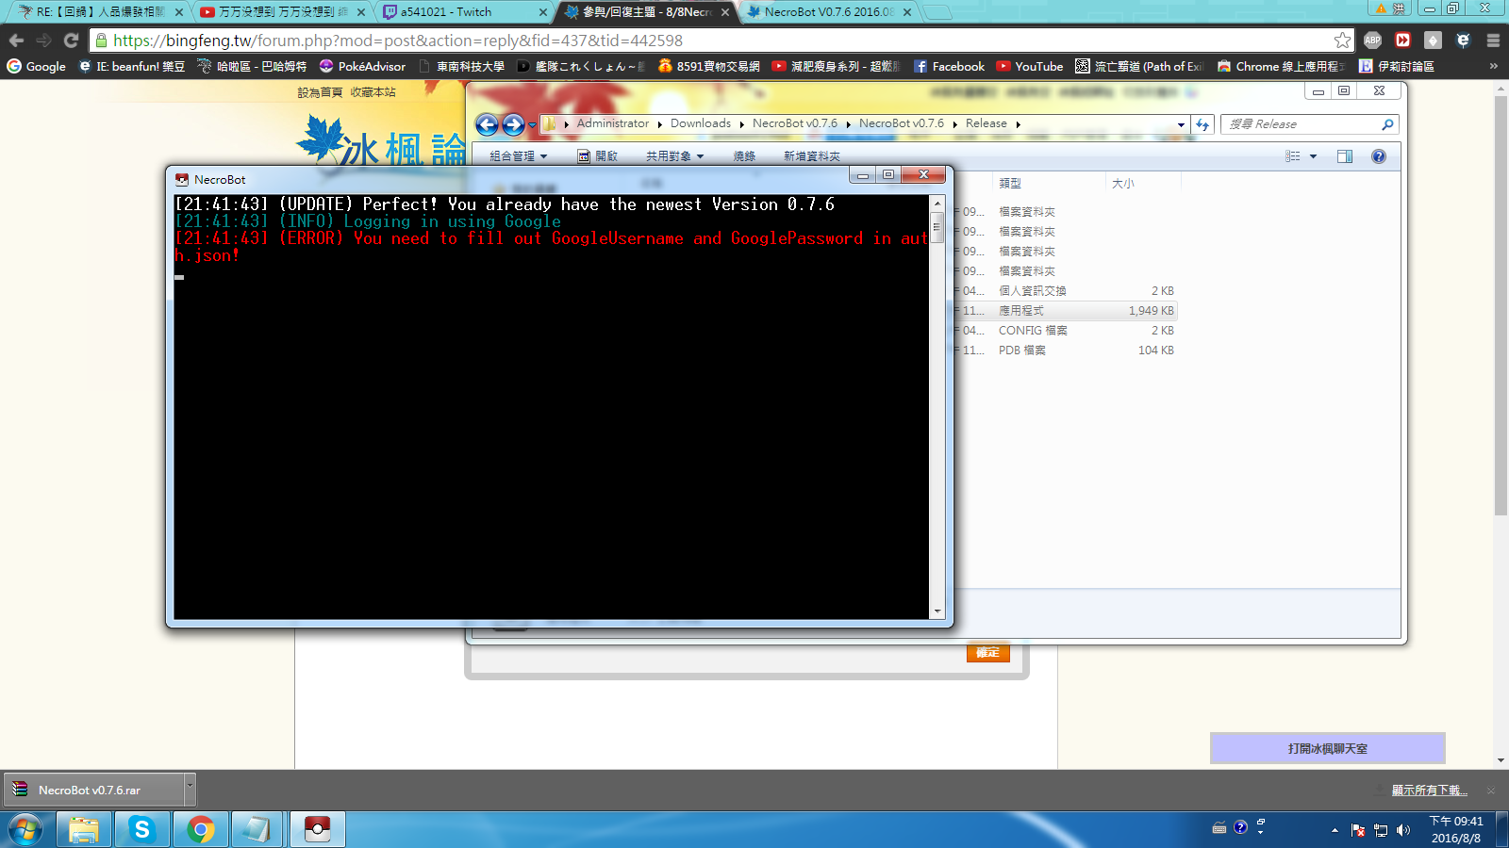Switch to the RE:【回饋】 tab
Screen dimensions: 1509x848
[x=98, y=12]
